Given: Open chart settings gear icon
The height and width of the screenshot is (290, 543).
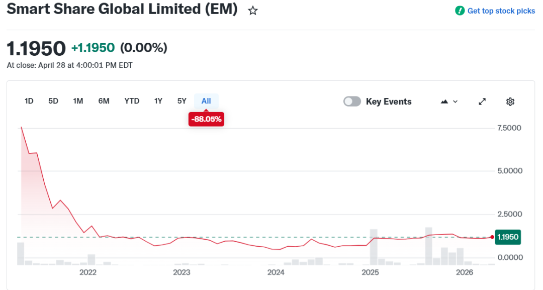Looking at the screenshot, I should tap(510, 102).
